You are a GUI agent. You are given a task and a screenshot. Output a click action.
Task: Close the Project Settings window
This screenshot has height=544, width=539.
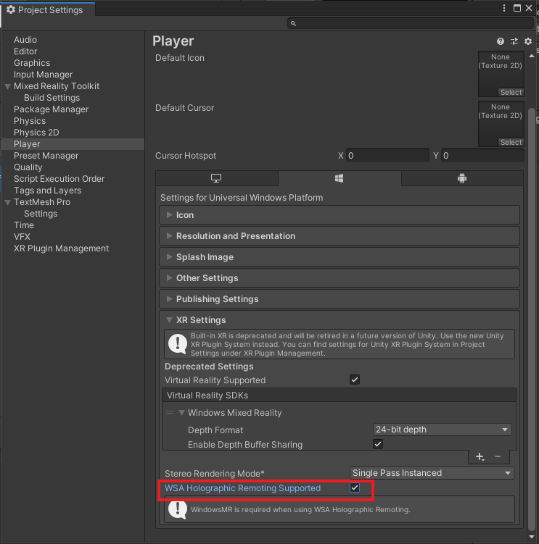pyautogui.click(x=529, y=8)
